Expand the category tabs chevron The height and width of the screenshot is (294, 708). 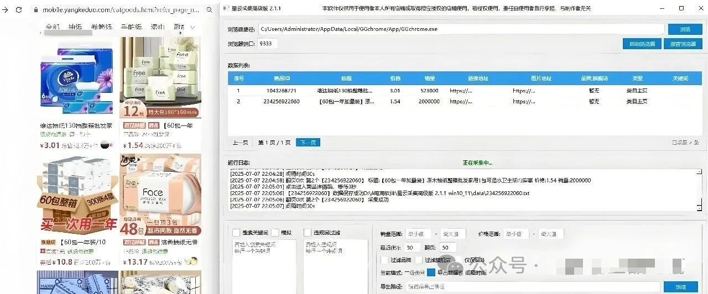pos(192,27)
